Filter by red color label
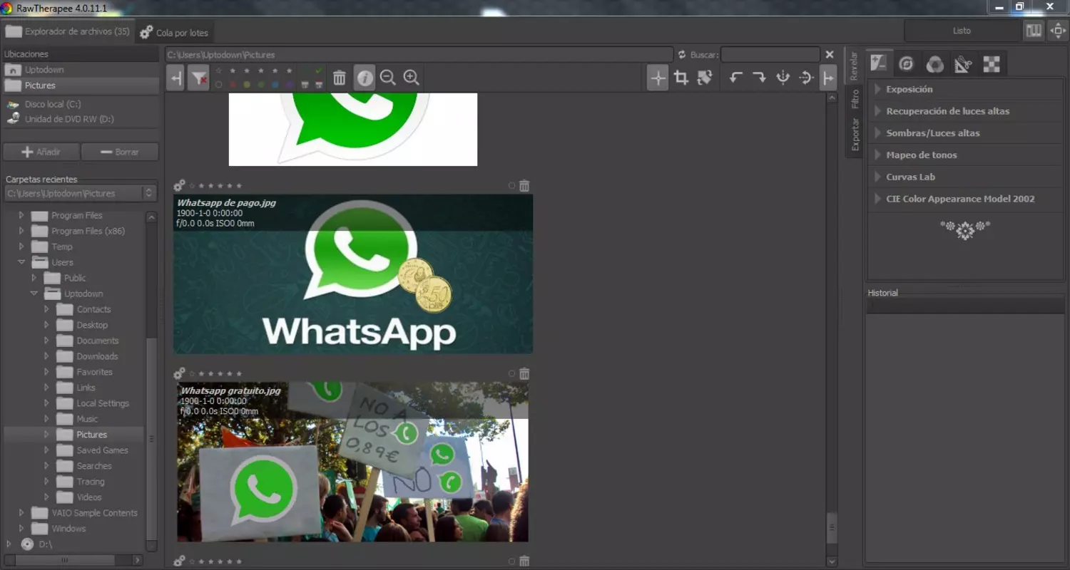This screenshot has height=570, width=1070. (233, 85)
